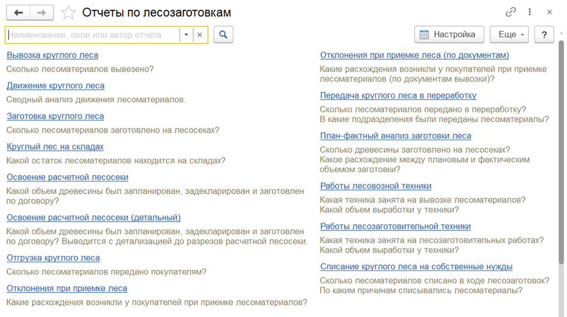
Task: Open the search history dropdown arrow
Action: point(186,35)
